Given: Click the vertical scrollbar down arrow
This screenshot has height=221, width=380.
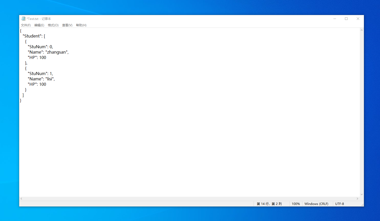Looking at the screenshot, I should [362, 194].
